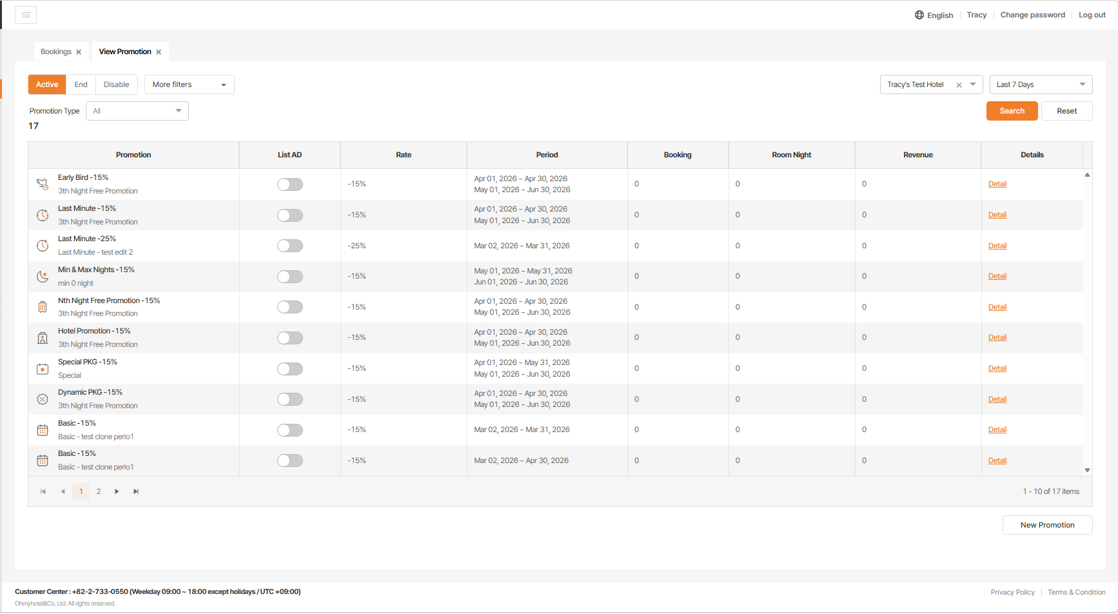Switch on List AD for Dynamic PKG

(x=289, y=399)
